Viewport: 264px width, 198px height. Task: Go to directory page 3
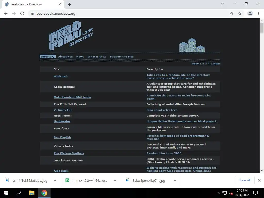tap(206, 63)
